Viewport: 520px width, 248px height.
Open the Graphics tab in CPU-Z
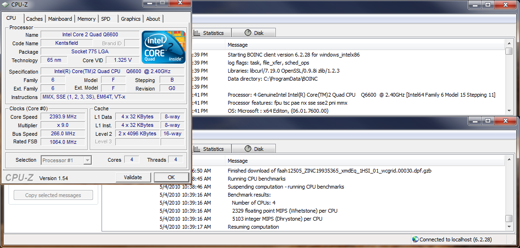(x=131, y=19)
